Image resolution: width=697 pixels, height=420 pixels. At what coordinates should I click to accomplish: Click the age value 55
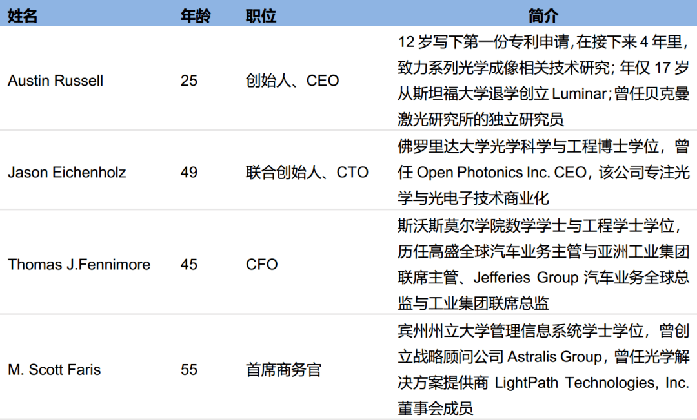click(189, 370)
